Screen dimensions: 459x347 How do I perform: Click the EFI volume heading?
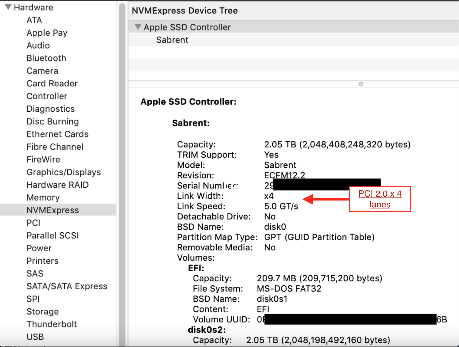tap(196, 268)
